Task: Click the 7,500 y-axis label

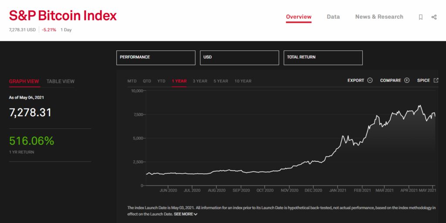Action: pyautogui.click(x=137, y=115)
